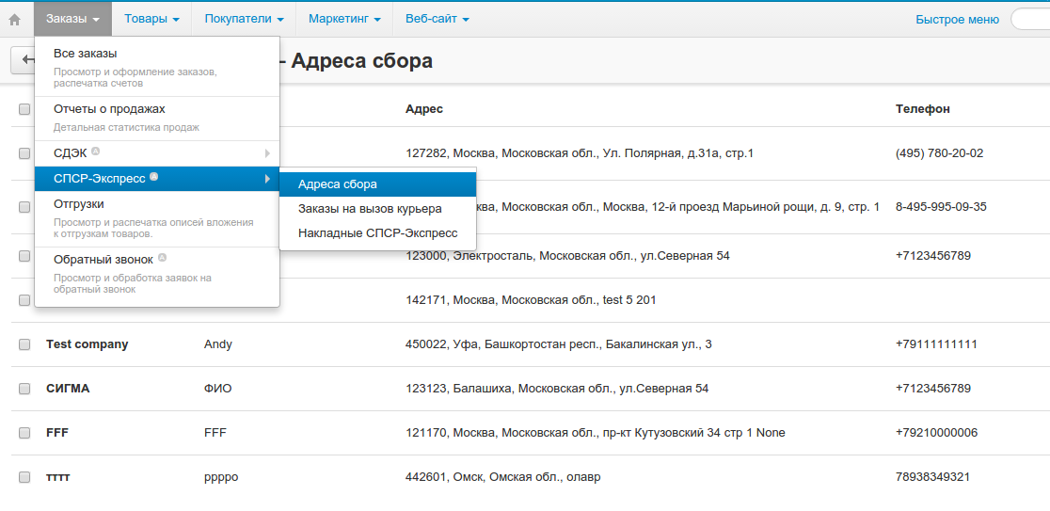Choose Адреса сбора in the submenu
This screenshot has width=1050, height=511.
pyautogui.click(x=337, y=184)
